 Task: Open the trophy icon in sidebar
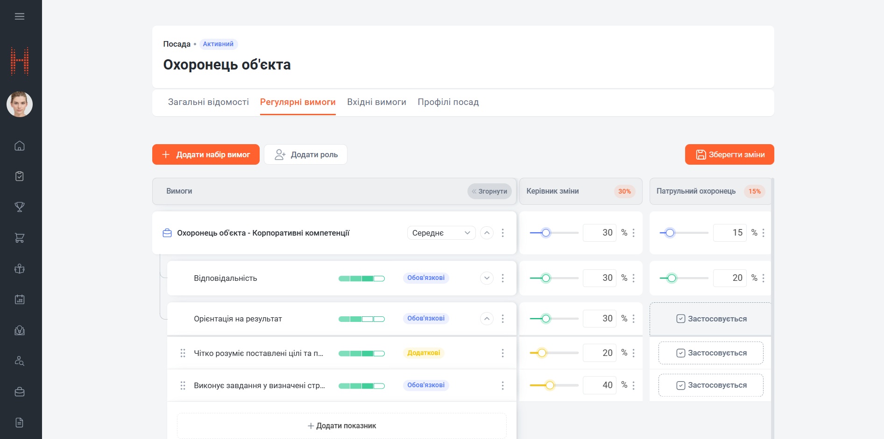tap(20, 207)
